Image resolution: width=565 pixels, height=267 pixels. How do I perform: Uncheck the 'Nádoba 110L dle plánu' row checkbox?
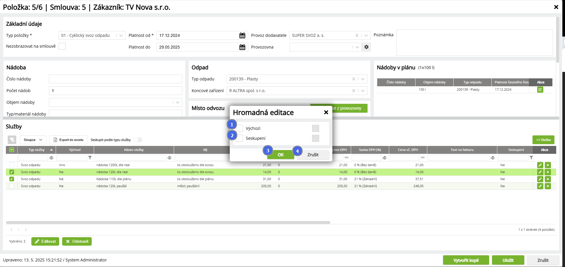coord(12,179)
